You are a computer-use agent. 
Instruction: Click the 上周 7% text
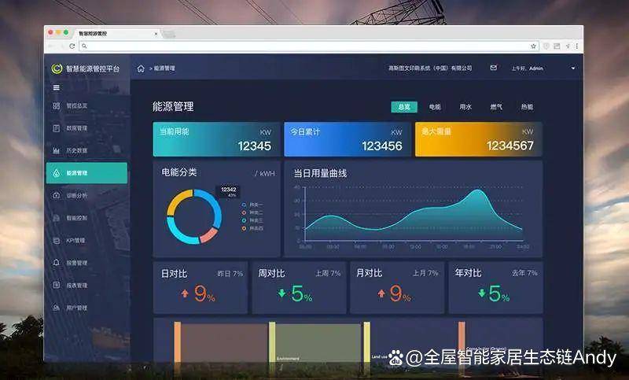[328, 274]
